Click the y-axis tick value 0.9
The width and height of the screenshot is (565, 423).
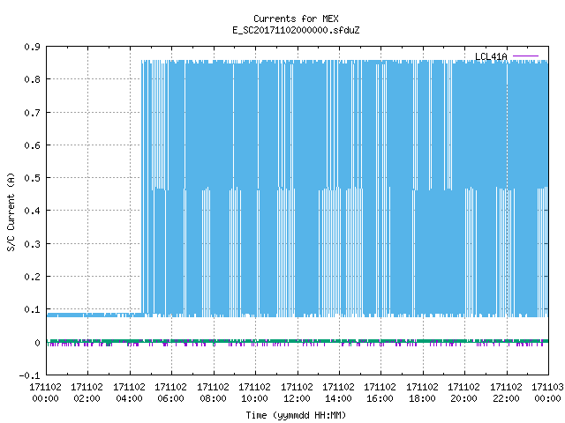pos(32,47)
